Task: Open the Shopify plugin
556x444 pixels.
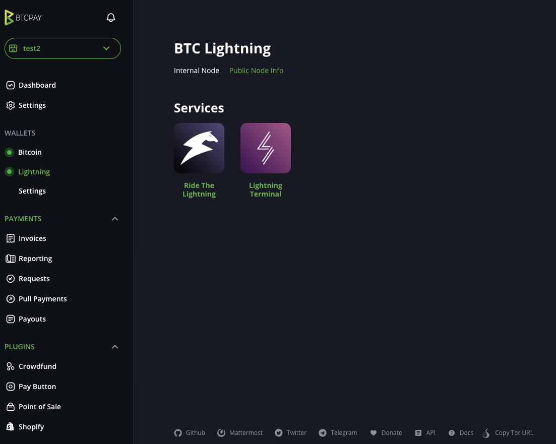Action: click(30, 426)
